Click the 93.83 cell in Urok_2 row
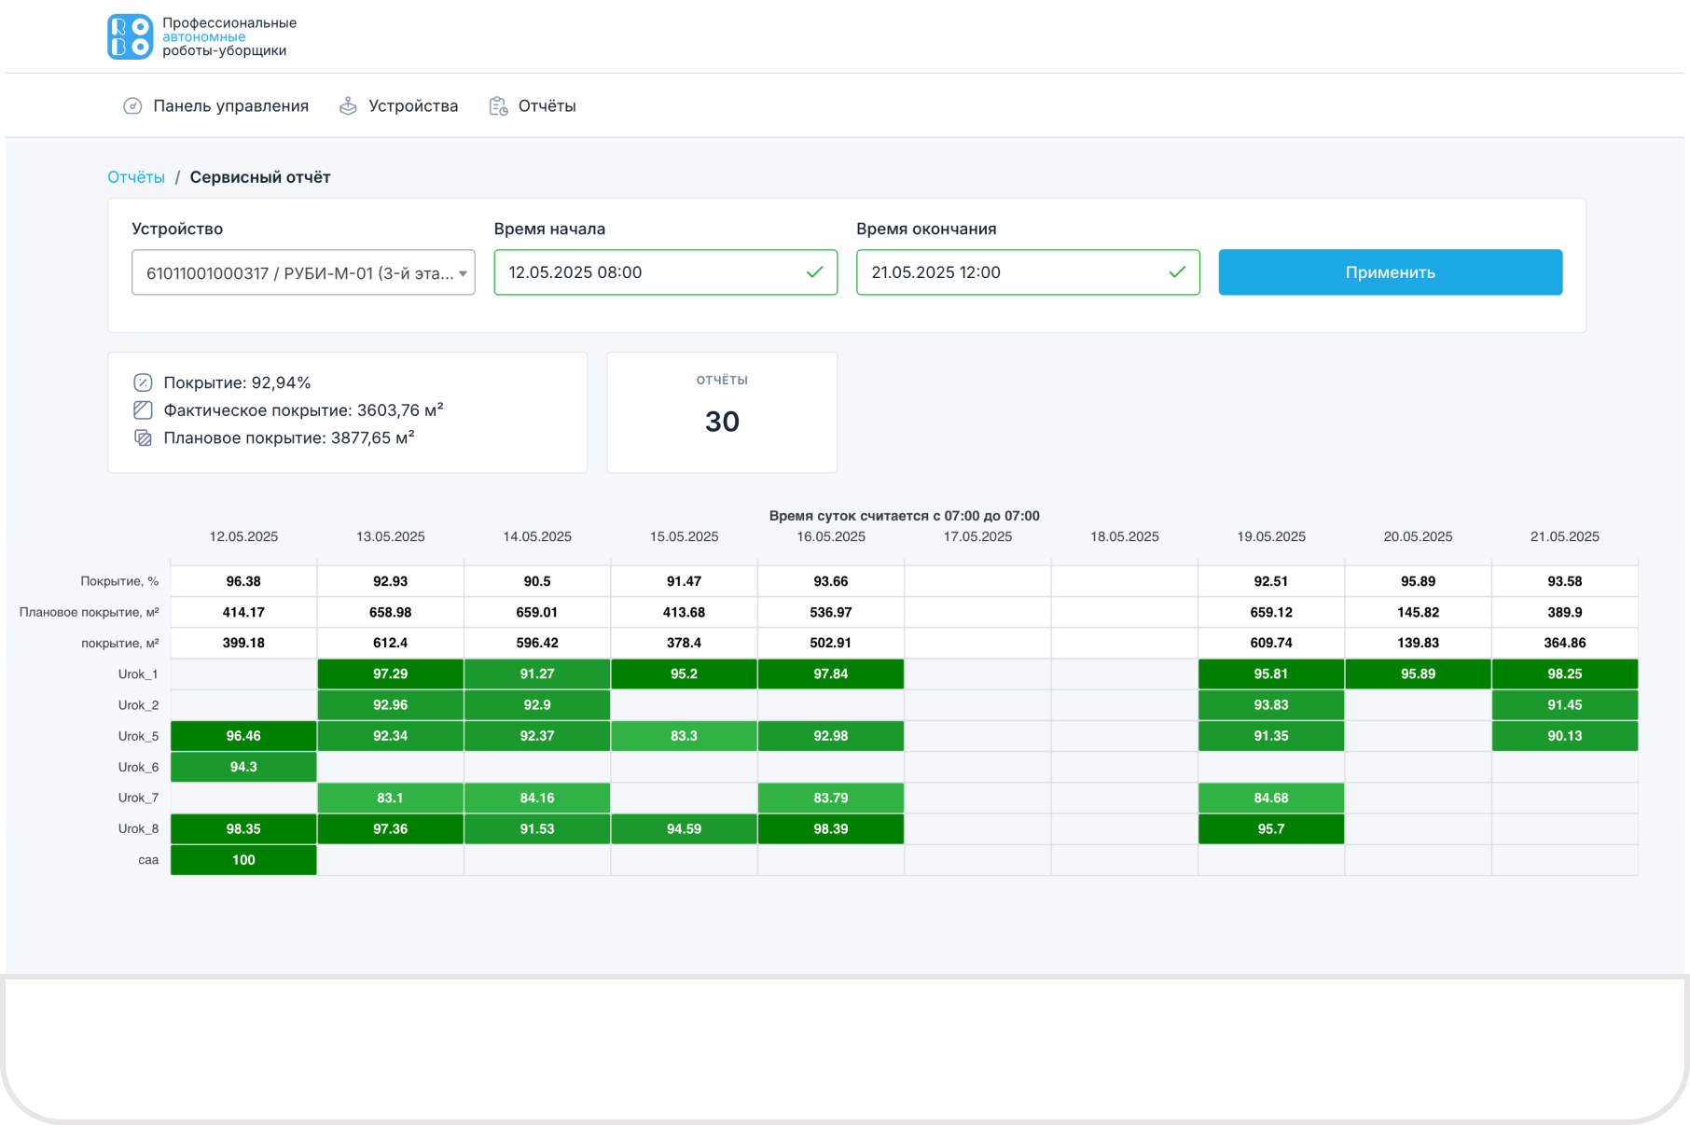The image size is (1690, 1125). (x=1271, y=705)
